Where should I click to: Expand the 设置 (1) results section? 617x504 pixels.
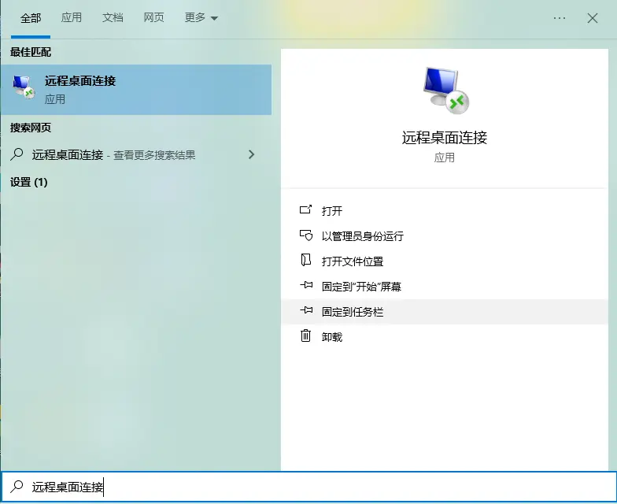[29, 182]
